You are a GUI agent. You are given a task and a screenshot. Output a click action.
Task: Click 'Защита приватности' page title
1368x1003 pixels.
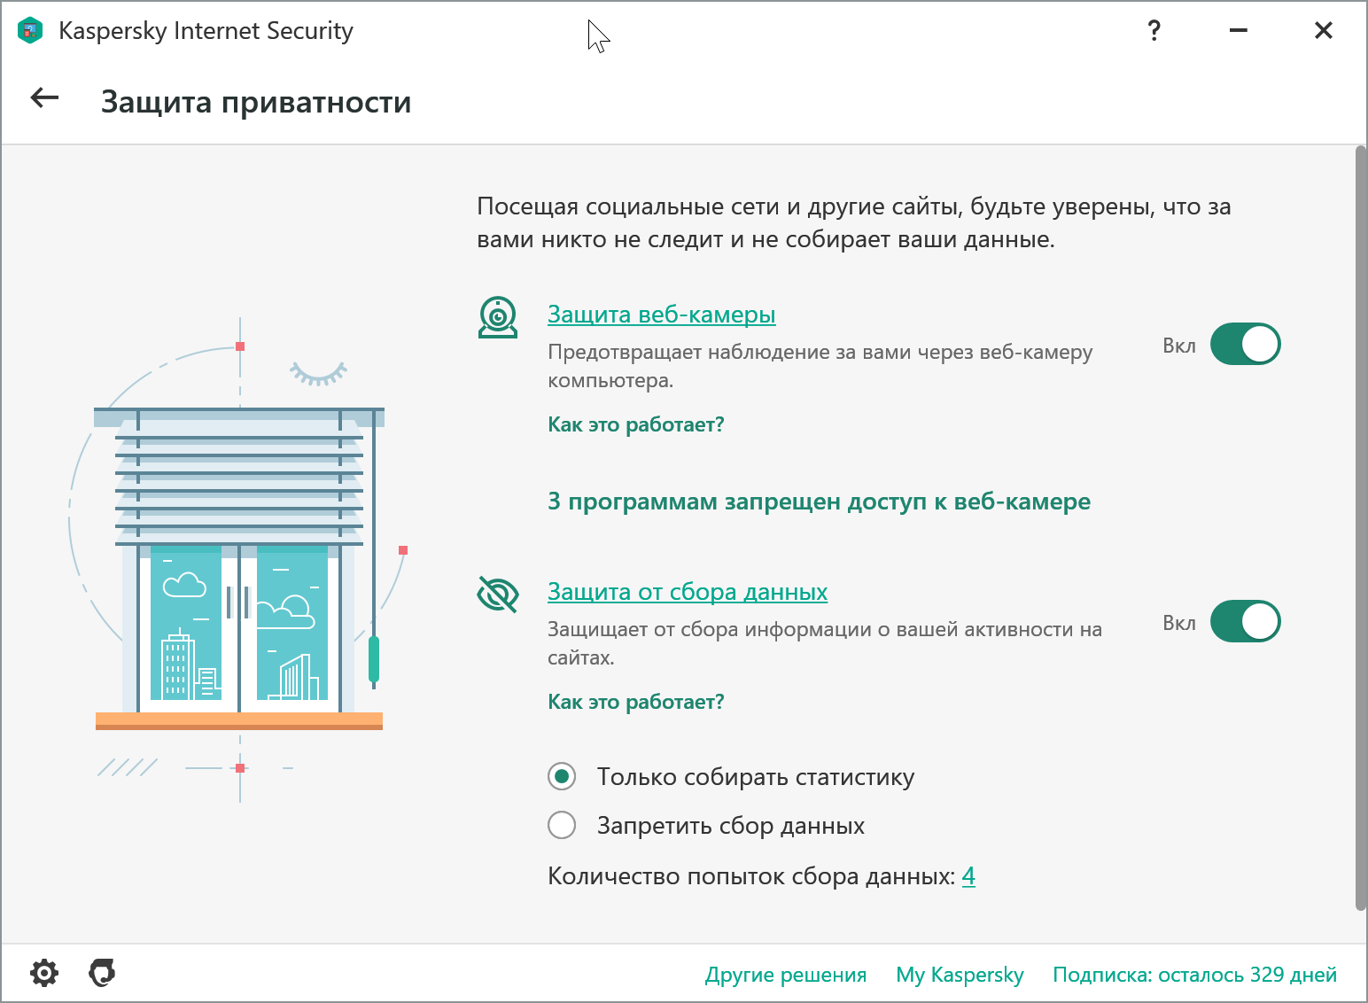(x=256, y=102)
